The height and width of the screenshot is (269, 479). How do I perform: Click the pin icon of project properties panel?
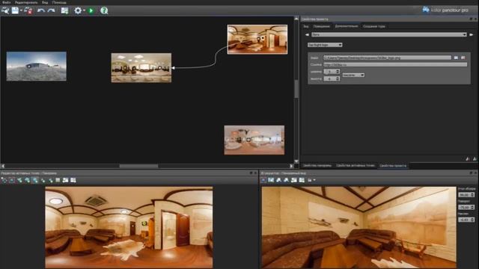[x=471, y=19]
